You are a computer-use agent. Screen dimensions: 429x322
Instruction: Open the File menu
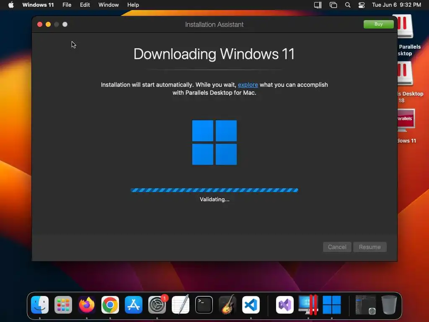(x=67, y=5)
